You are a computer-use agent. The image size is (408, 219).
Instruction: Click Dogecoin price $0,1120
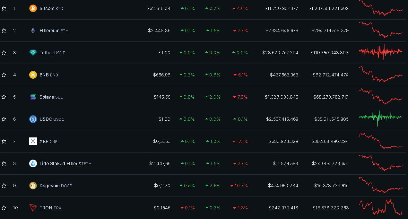click(x=162, y=186)
